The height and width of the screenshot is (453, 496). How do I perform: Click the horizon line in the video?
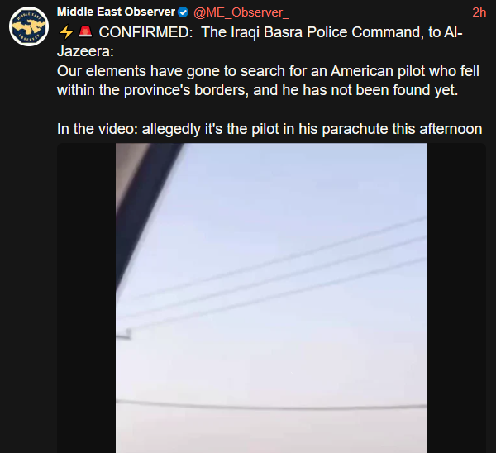pos(271,405)
